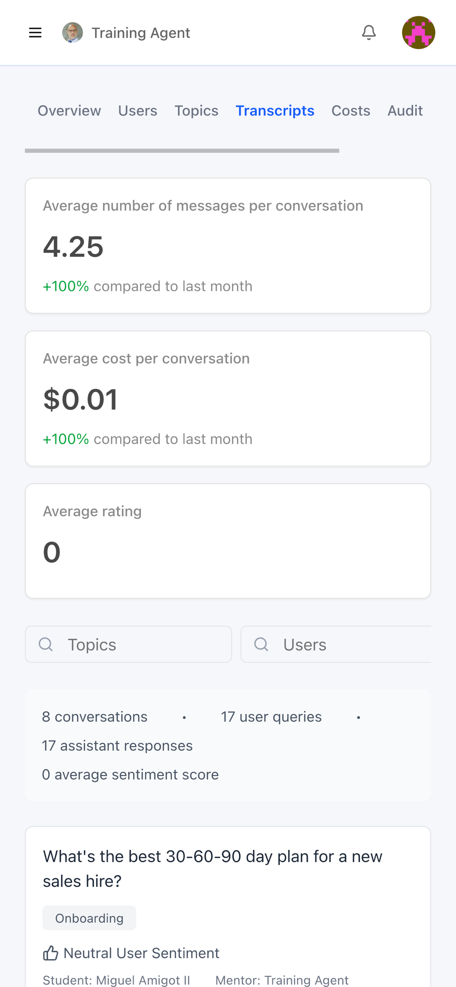The width and height of the screenshot is (456, 987).
Task: Click the Users search input
Action: [x=336, y=644]
